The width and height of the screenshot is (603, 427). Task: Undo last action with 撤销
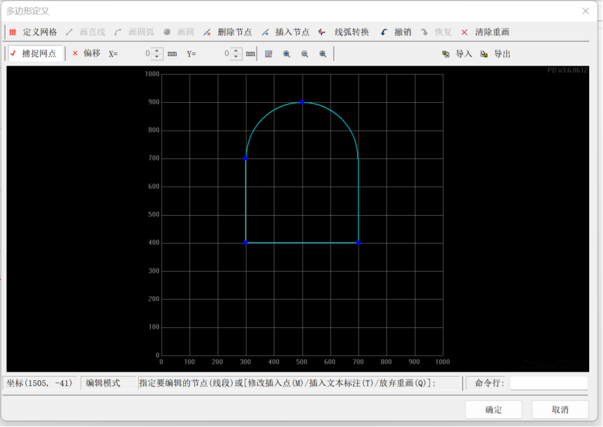click(x=395, y=32)
